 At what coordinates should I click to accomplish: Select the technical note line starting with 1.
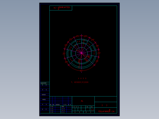pyautogui.click(x=80, y=82)
